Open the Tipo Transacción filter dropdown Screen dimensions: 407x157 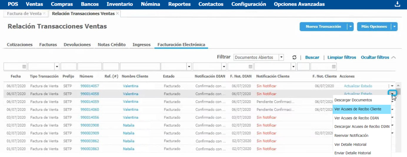[57, 67]
